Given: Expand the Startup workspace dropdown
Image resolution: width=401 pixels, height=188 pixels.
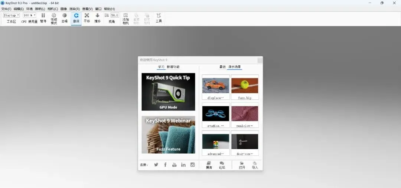Looking at the screenshot, I should pos(11,15).
